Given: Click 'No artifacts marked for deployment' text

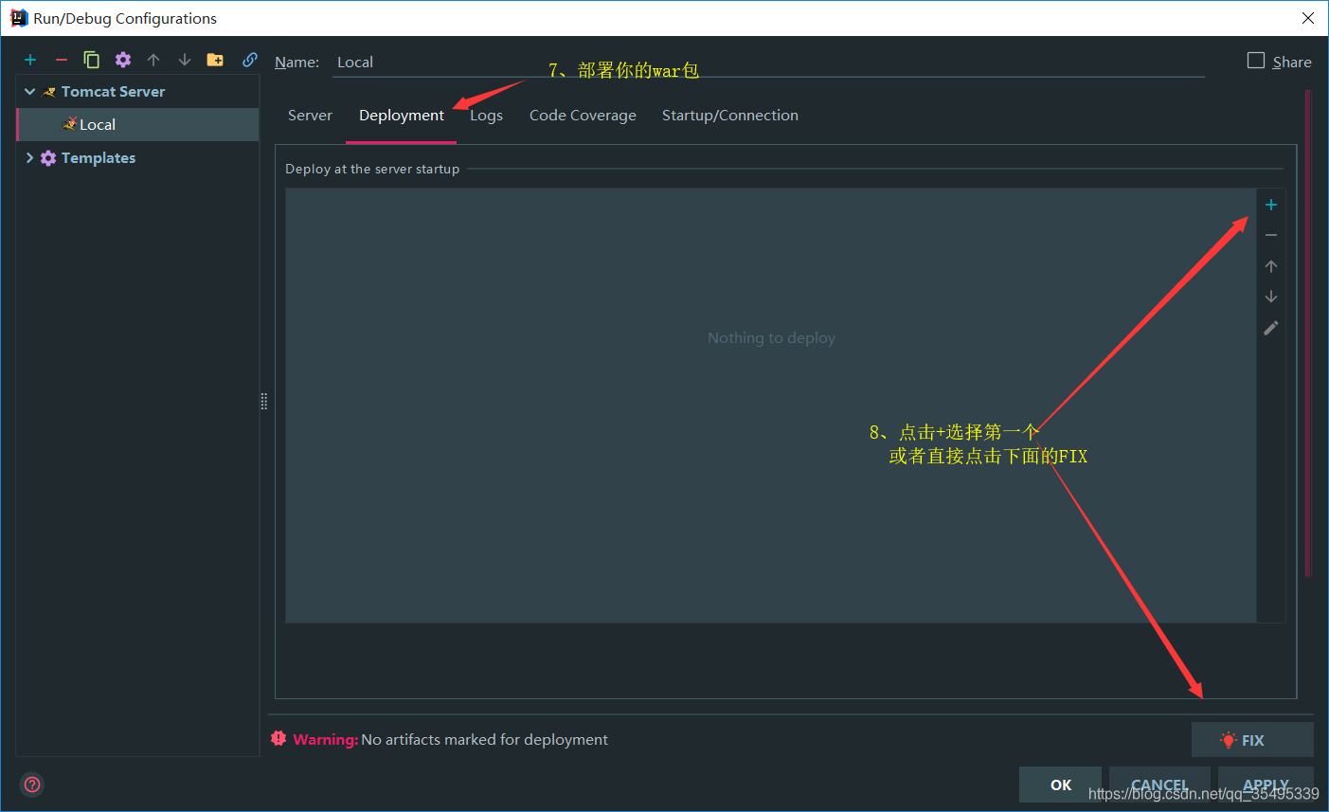Looking at the screenshot, I should coord(484,739).
